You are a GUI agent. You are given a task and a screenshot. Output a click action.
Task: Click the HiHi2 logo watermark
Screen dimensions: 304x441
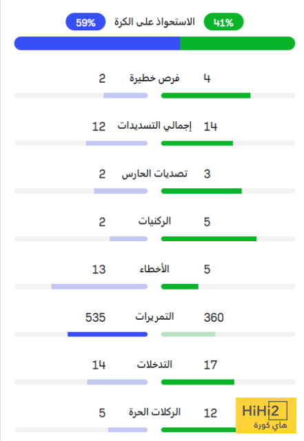(x=266, y=416)
